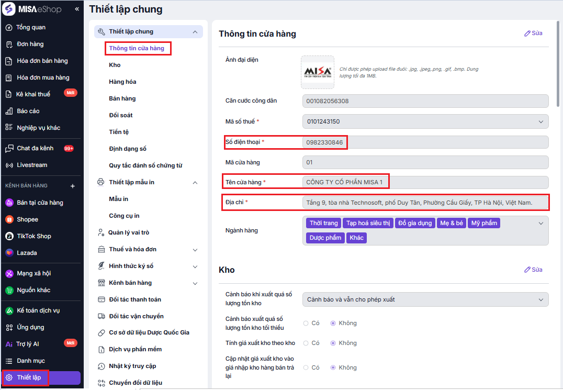Click the Dược phẩm category tag
The width and height of the screenshot is (563, 390).
[325, 238]
